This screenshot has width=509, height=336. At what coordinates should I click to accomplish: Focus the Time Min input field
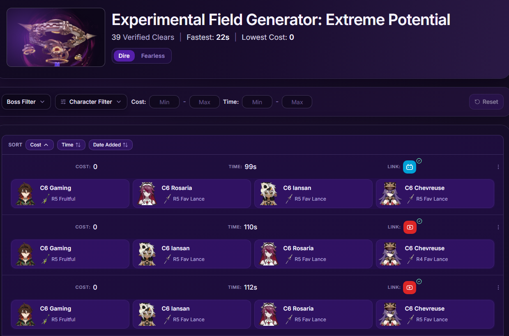(x=257, y=102)
